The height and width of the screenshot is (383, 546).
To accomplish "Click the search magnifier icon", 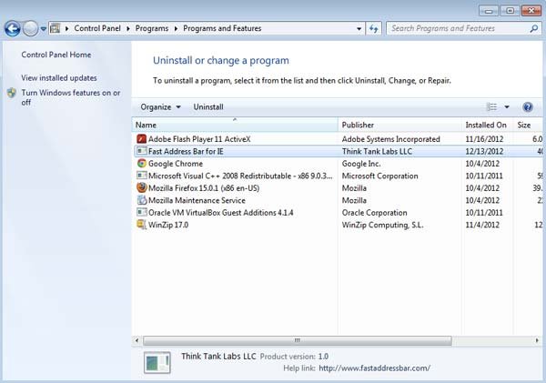I will 534,28.
